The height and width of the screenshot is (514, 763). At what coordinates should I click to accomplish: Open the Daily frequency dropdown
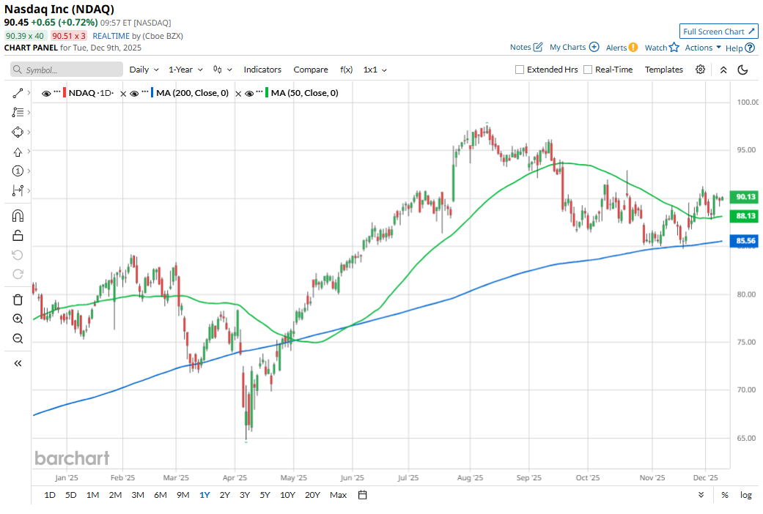(x=144, y=70)
